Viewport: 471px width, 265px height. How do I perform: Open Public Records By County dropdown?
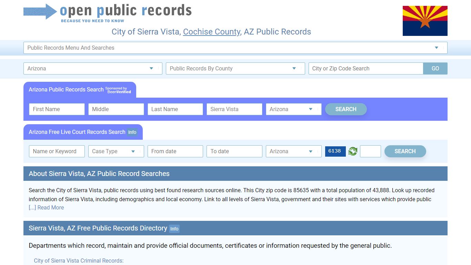(x=235, y=68)
